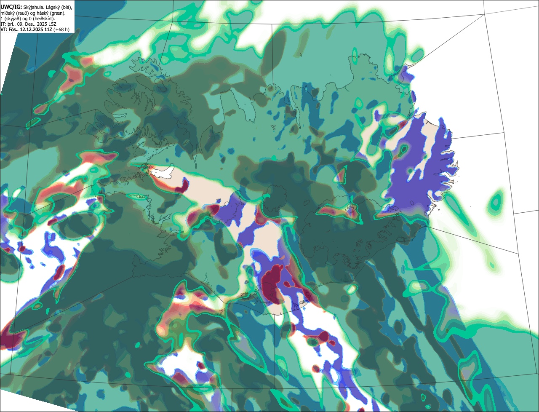Click the bold 'VT: Fös.. 12.12.2025 11Z' text

pyautogui.click(x=27, y=29)
